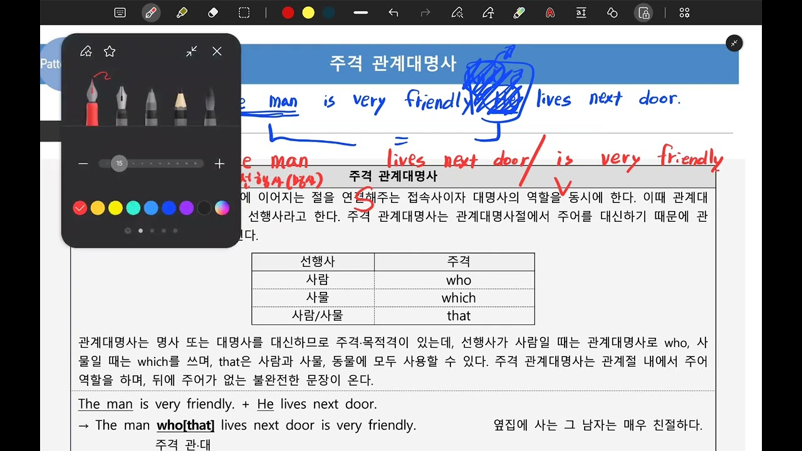Select the orange color swatch
The width and height of the screenshot is (802, 451).
(x=97, y=208)
